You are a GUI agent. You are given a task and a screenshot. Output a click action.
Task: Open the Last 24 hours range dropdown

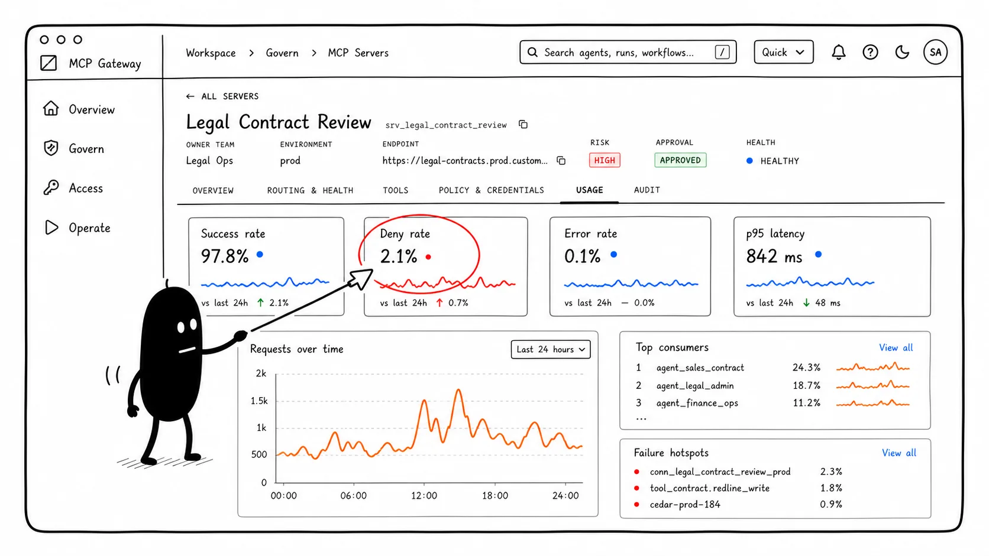(x=551, y=349)
